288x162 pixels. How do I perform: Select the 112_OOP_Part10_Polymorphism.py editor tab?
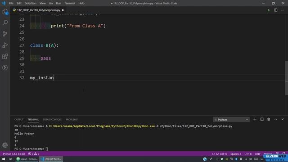coord(38,10)
